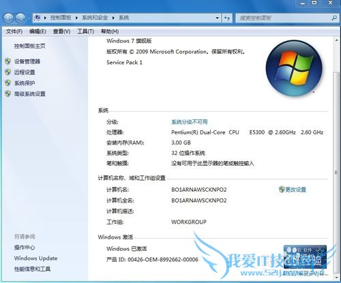Open 高级系统设置 link
The height and width of the screenshot is (283, 341).
tap(30, 93)
